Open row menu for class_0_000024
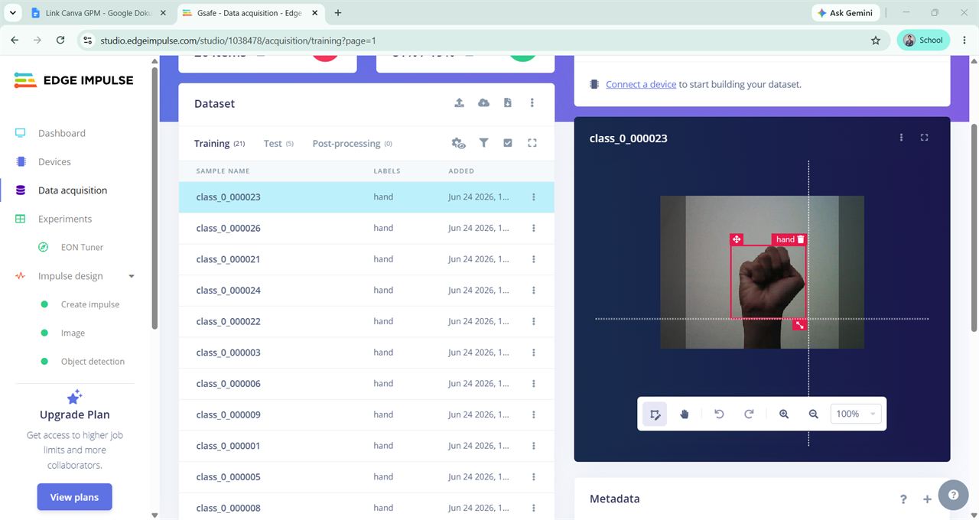The image size is (979, 520). 534,291
